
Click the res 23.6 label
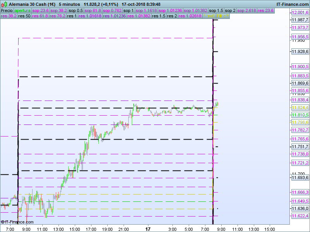[265, 10]
